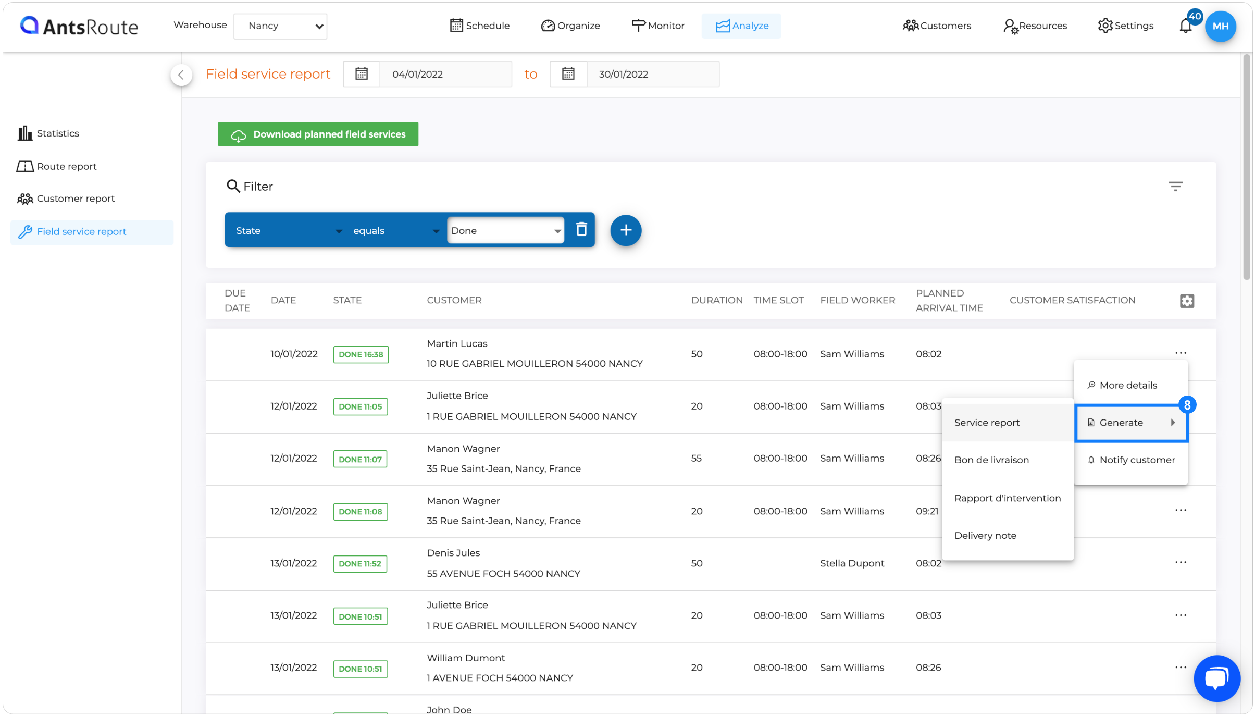Open the Customers page
Screen dimensions: 1255x716
pyautogui.click(x=937, y=26)
